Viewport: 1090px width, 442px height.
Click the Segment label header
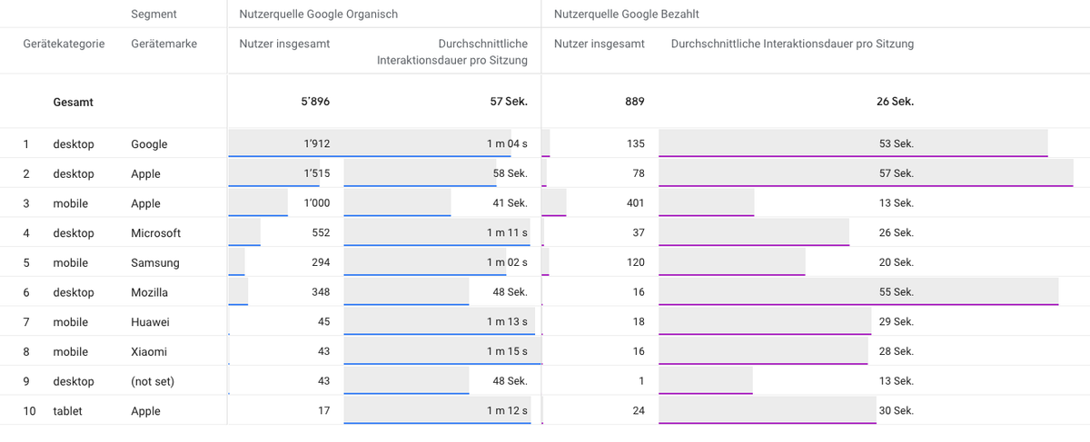point(154,15)
